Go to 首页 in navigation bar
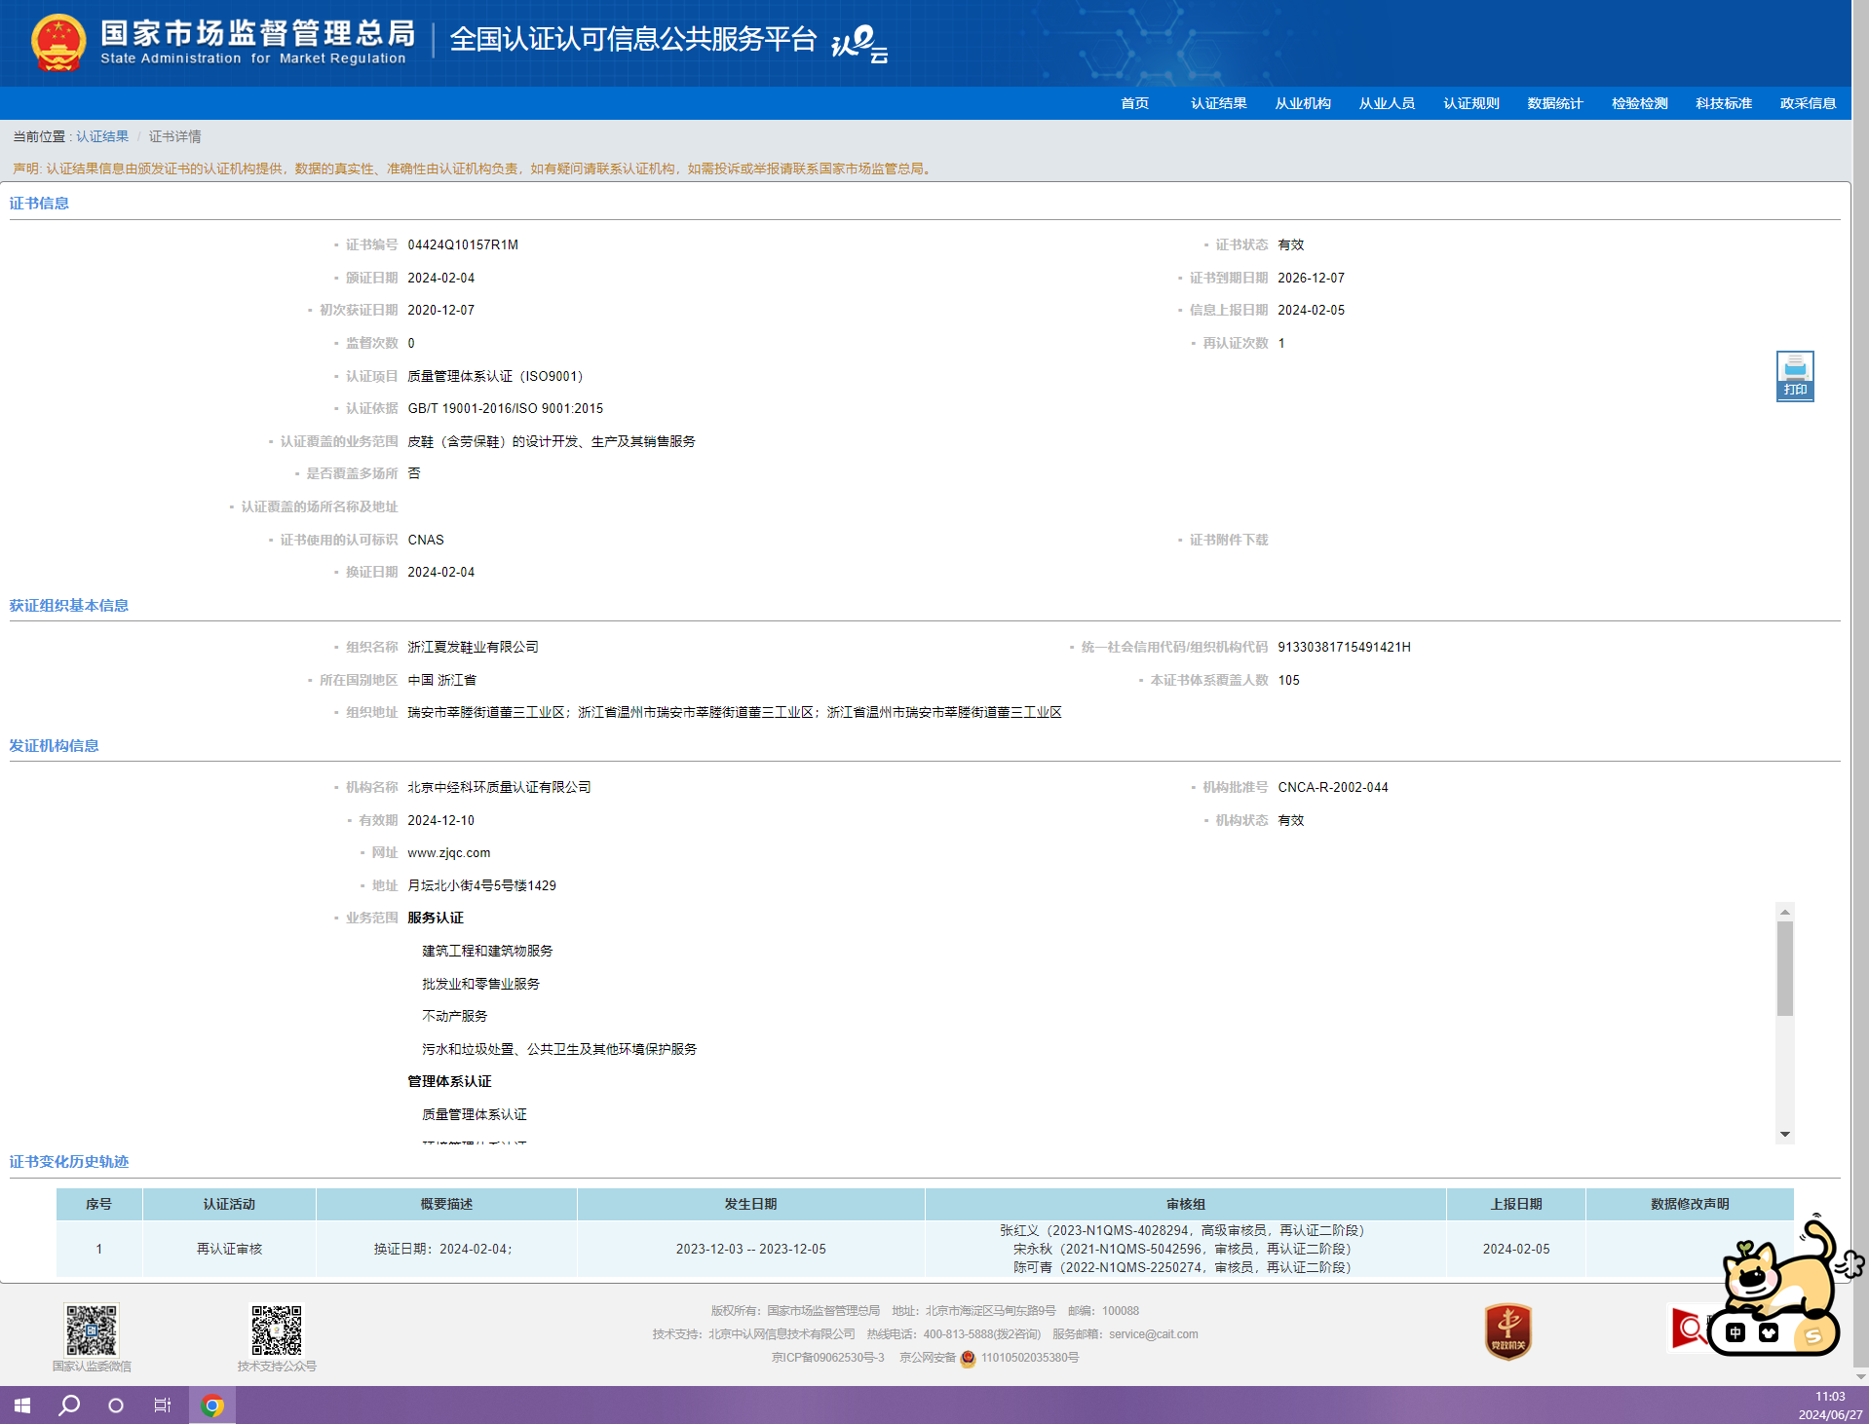This screenshot has width=1869, height=1424. point(1135,103)
